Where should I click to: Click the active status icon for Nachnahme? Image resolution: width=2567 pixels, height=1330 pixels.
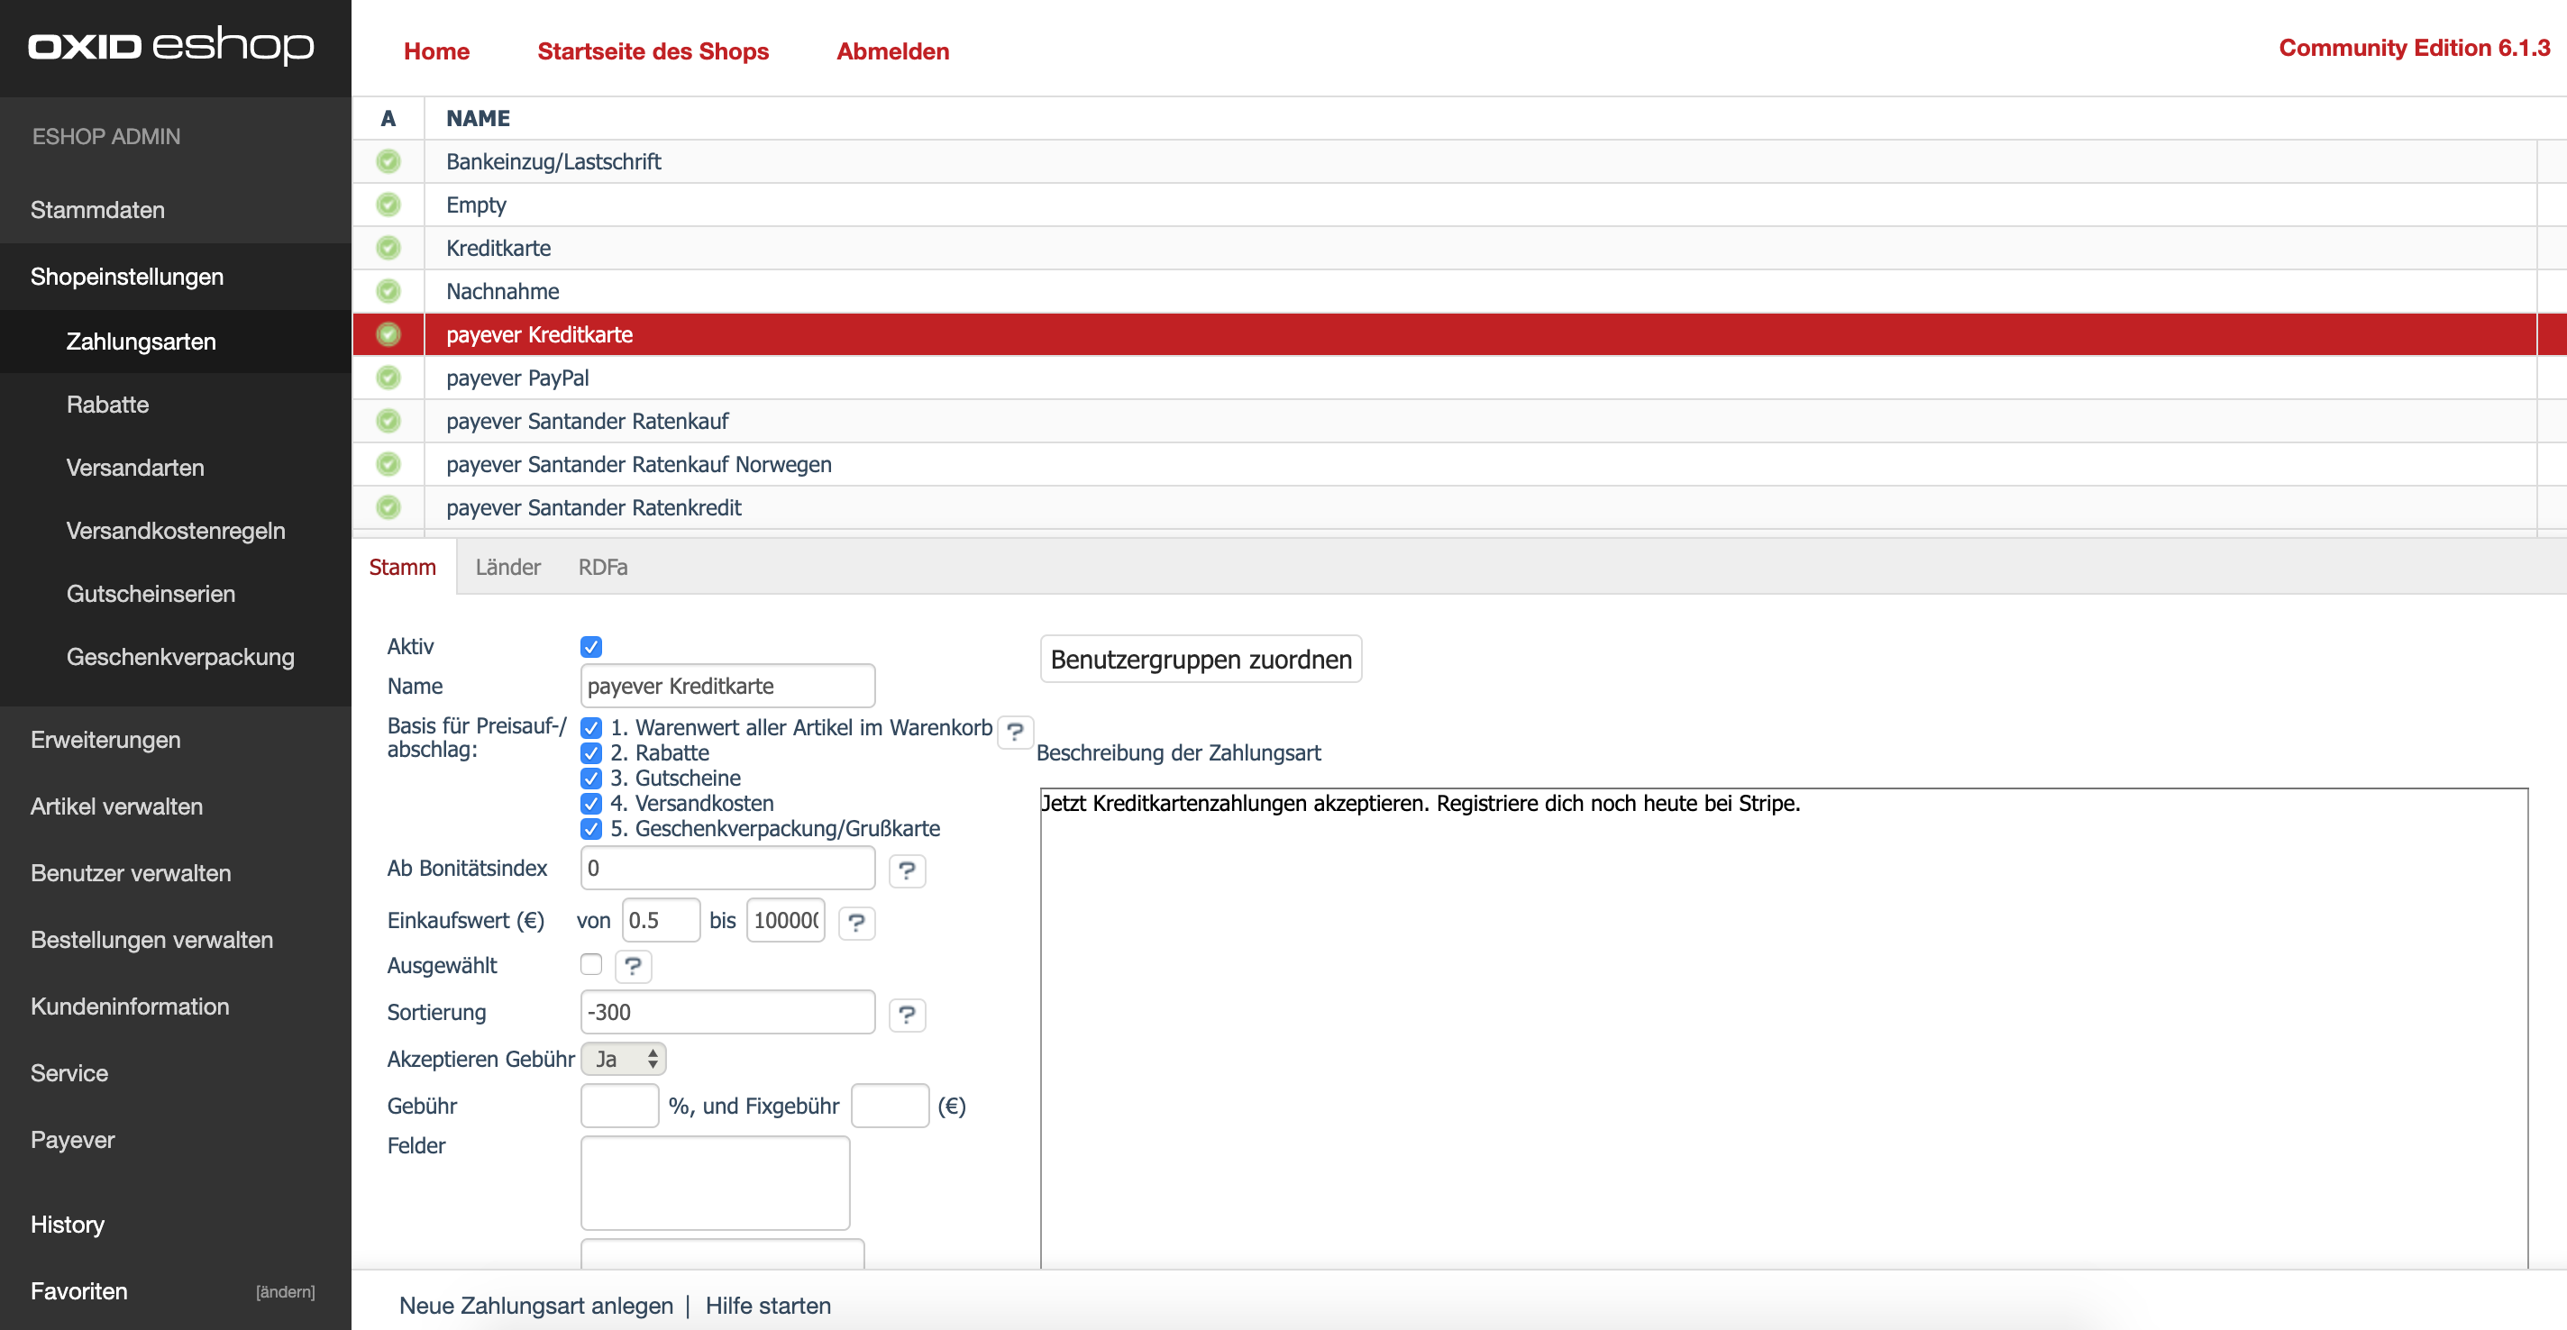[x=388, y=291]
